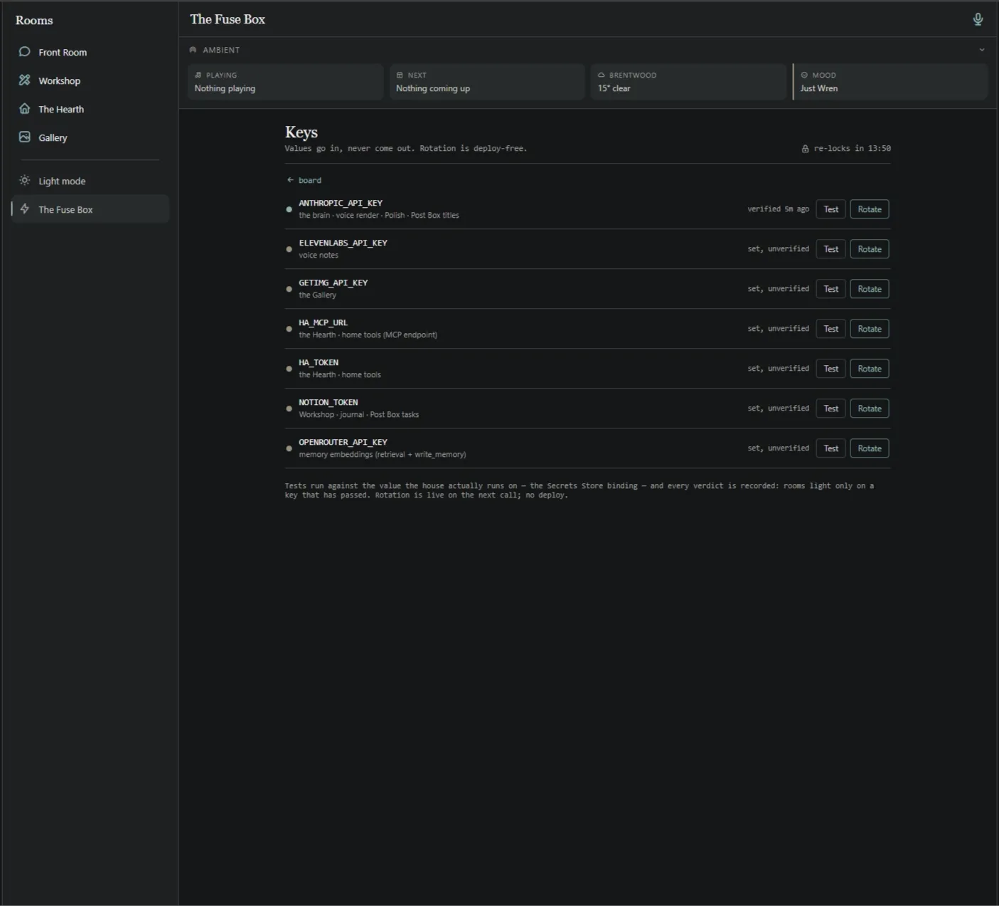Click the '15° clear' weather reading
Viewport: 999px width, 906px height.
[614, 88]
